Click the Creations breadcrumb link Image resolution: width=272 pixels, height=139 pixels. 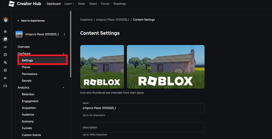86,20
